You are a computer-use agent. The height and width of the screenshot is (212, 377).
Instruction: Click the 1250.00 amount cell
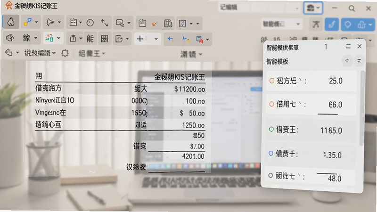[x=193, y=125]
